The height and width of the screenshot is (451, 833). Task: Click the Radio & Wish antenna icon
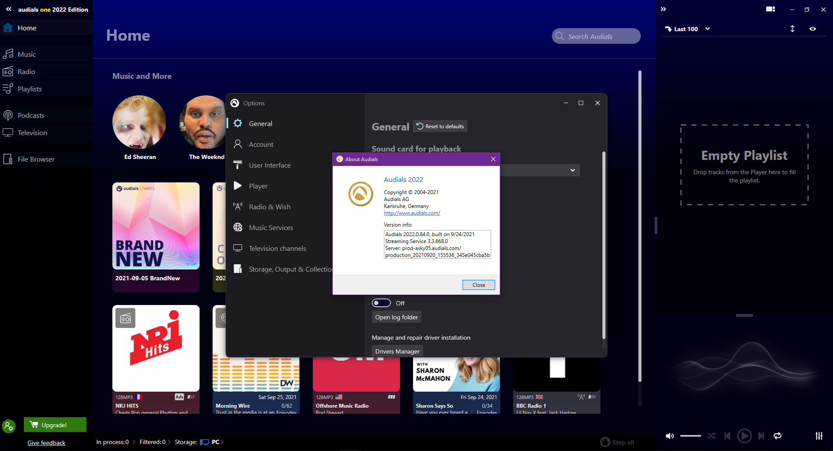pyautogui.click(x=238, y=207)
